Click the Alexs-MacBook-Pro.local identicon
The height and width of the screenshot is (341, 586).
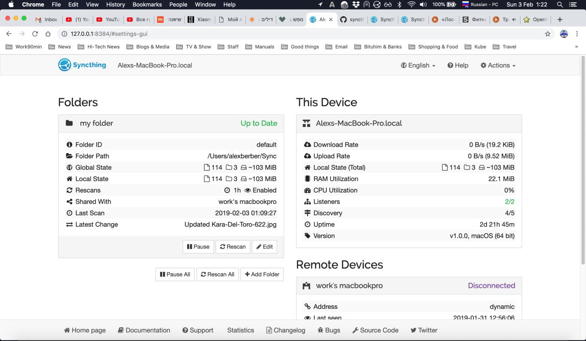click(307, 124)
